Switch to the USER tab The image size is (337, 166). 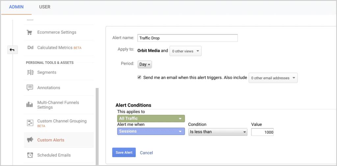pyautogui.click(x=44, y=7)
